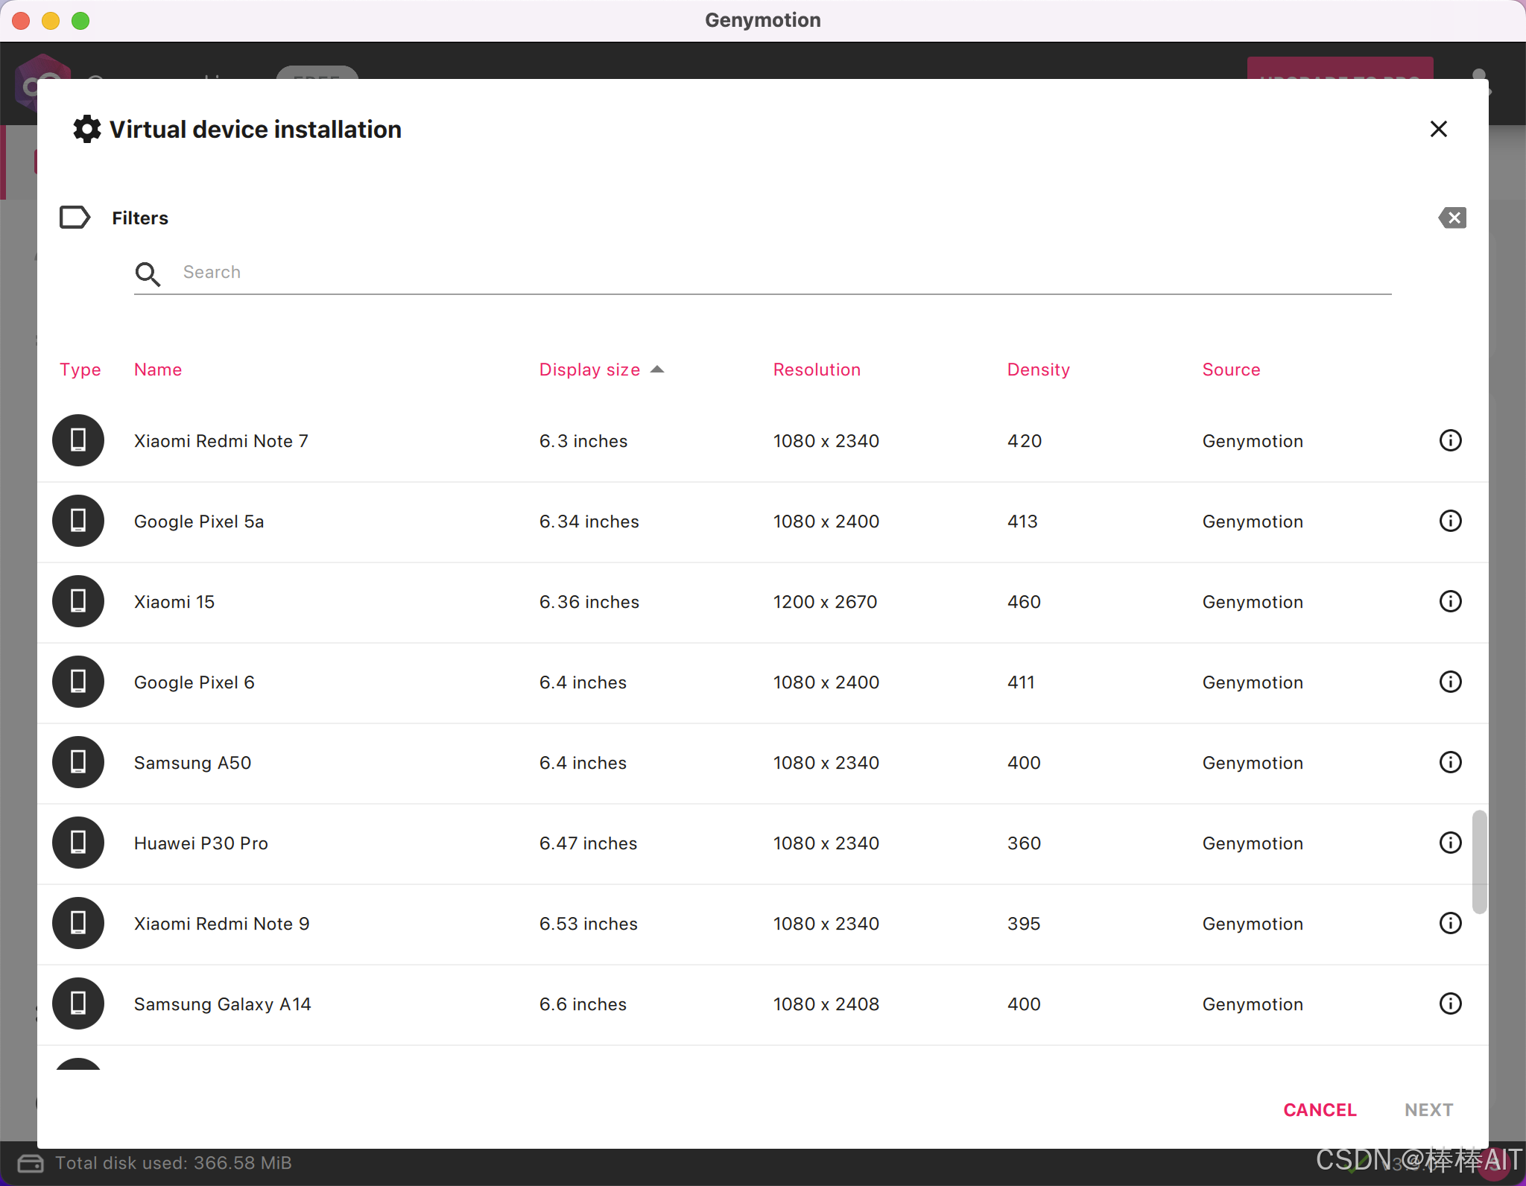The width and height of the screenshot is (1526, 1186).
Task: Click phone type icon for Xiaomi Redmi Note 9
Action: [78, 923]
